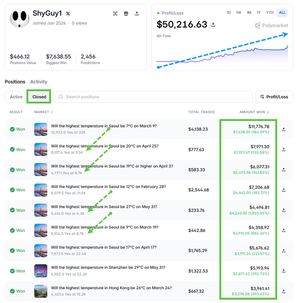Click the $4,138.23 total traded value
The image size is (298, 303).
(x=198, y=129)
